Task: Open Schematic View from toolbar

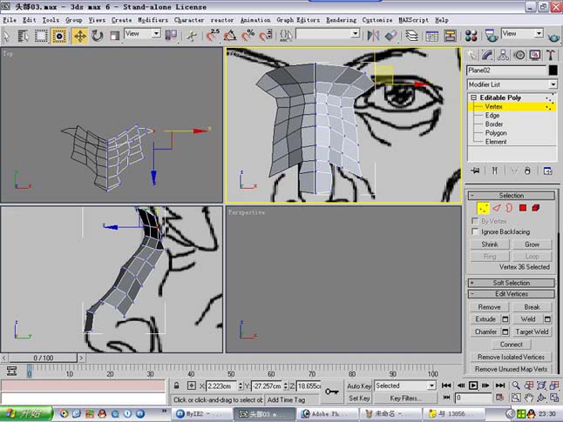Action: pyautogui.click(x=450, y=36)
